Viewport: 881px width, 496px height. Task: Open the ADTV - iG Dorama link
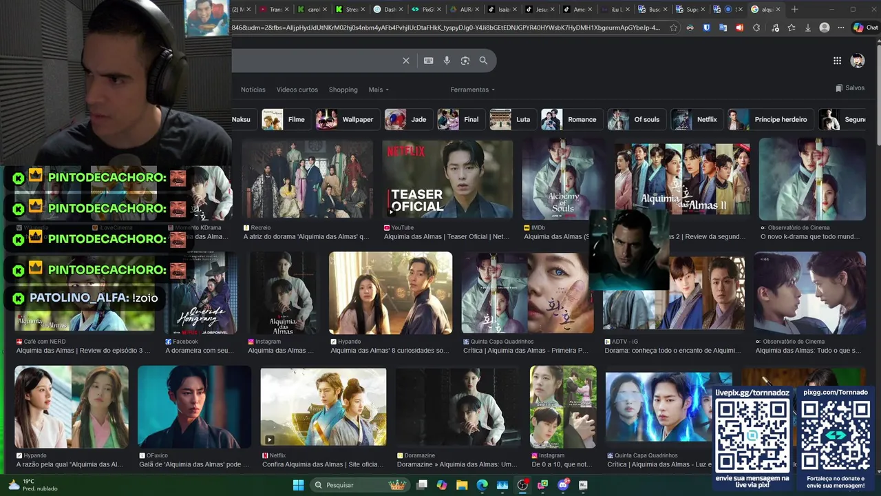pyautogui.click(x=672, y=350)
